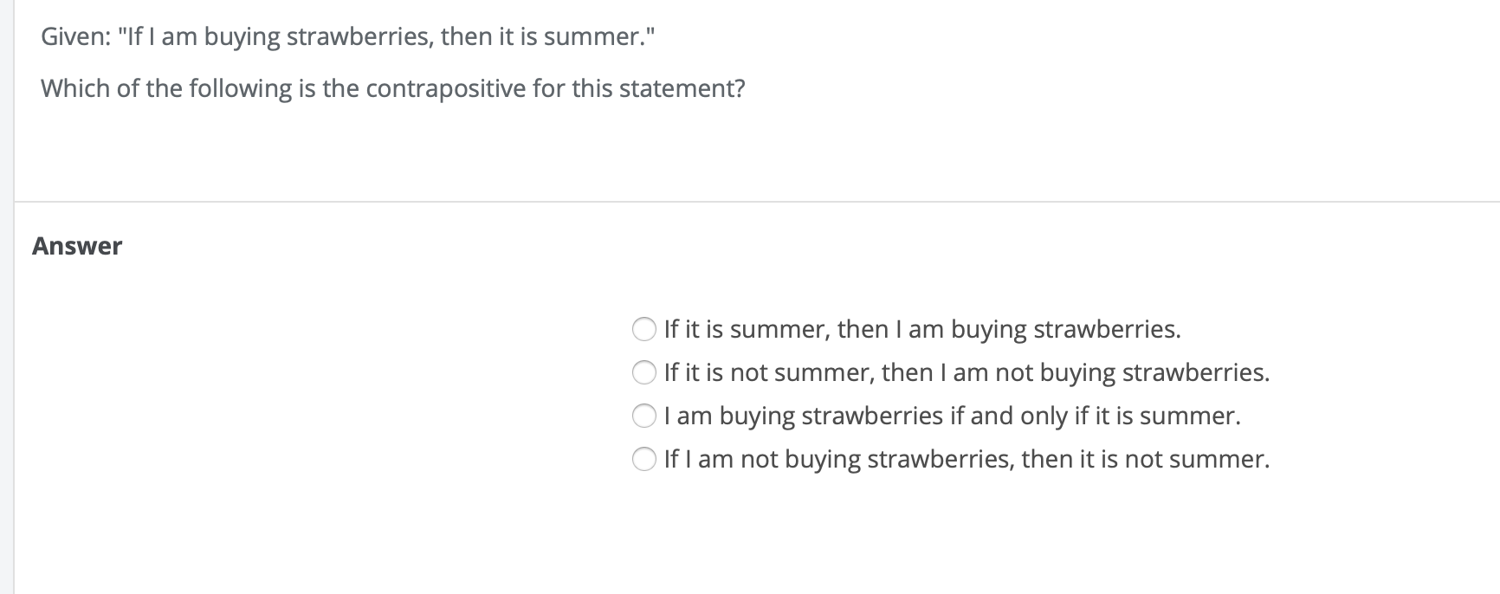The width and height of the screenshot is (1500, 594).
Task: Click the third answer radio button
Action: point(645,416)
